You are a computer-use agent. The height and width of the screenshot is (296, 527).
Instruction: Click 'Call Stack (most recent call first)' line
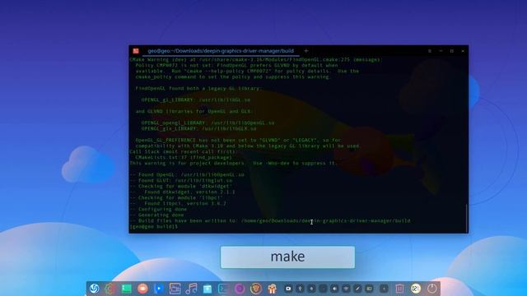184,151
